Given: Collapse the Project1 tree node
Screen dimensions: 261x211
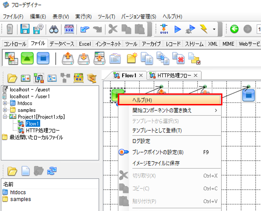Looking at the screenshot, I should [5, 117].
